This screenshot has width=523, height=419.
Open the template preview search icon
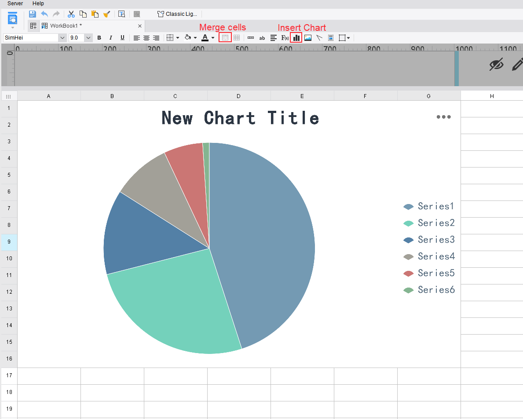(122, 14)
